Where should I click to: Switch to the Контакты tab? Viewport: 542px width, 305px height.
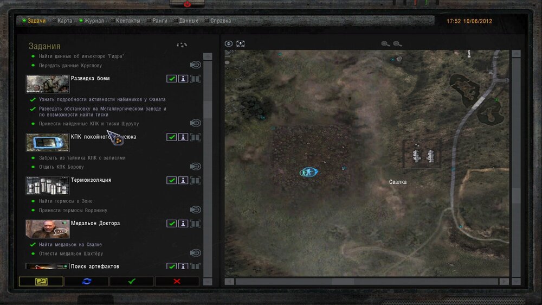click(125, 21)
